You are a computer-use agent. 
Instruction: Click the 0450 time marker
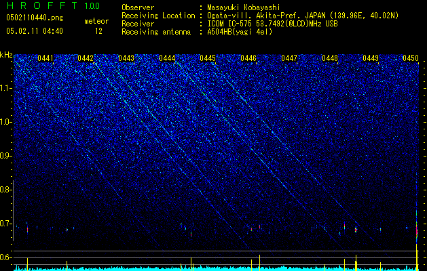(411, 58)
